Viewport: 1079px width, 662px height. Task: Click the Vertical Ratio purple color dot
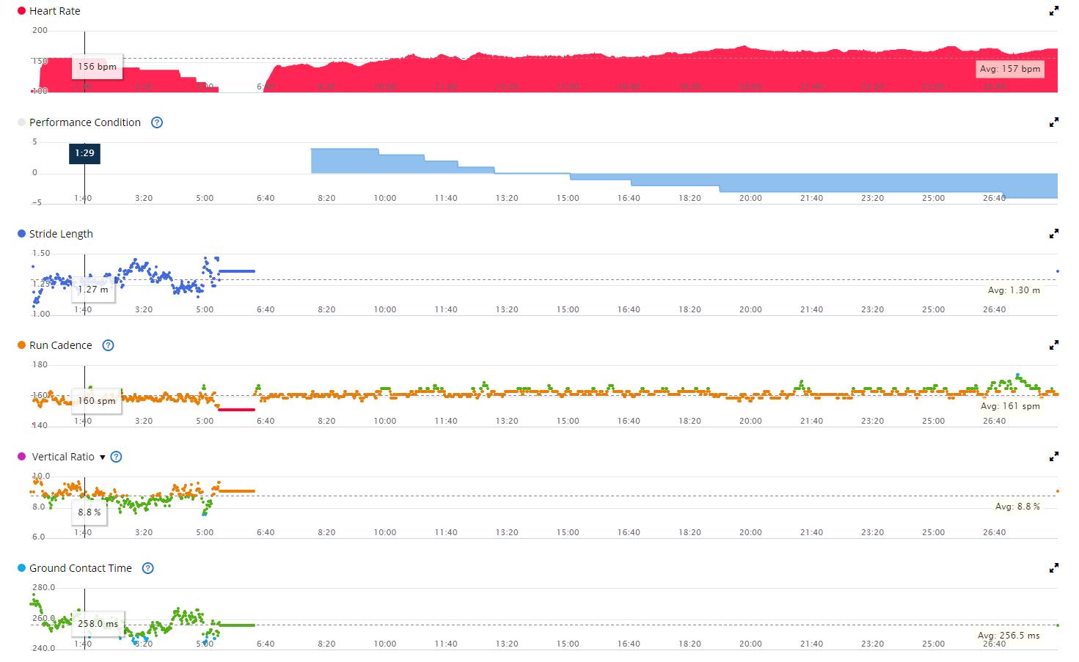click(21, 457)
